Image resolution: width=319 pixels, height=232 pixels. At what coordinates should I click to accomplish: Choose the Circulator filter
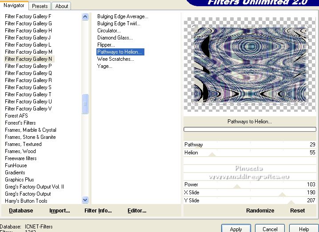(109, 31)
